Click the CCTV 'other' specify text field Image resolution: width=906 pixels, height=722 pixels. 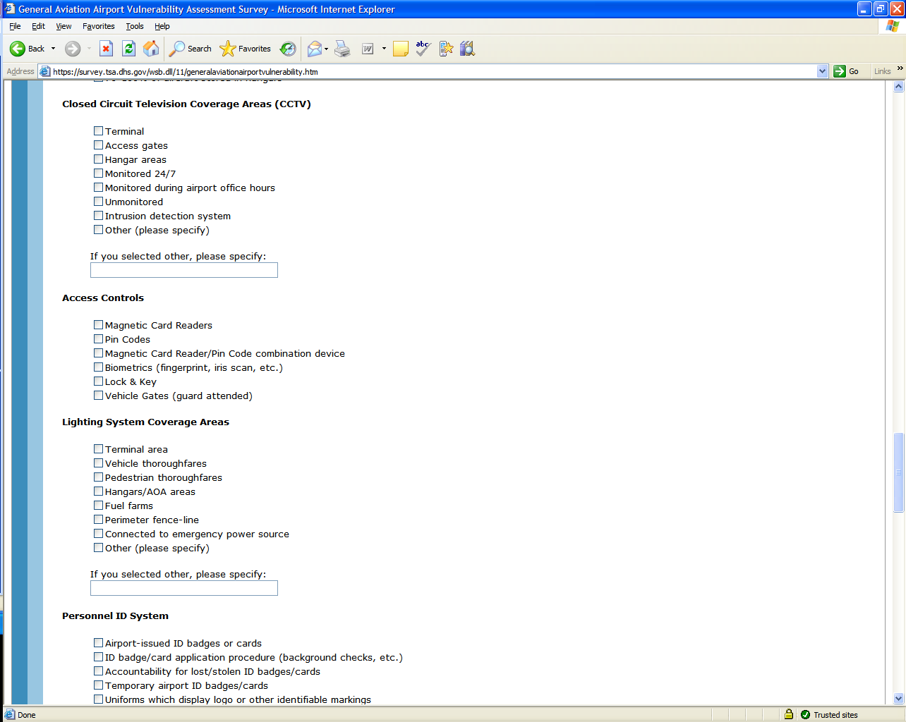[x=184, y=270]
